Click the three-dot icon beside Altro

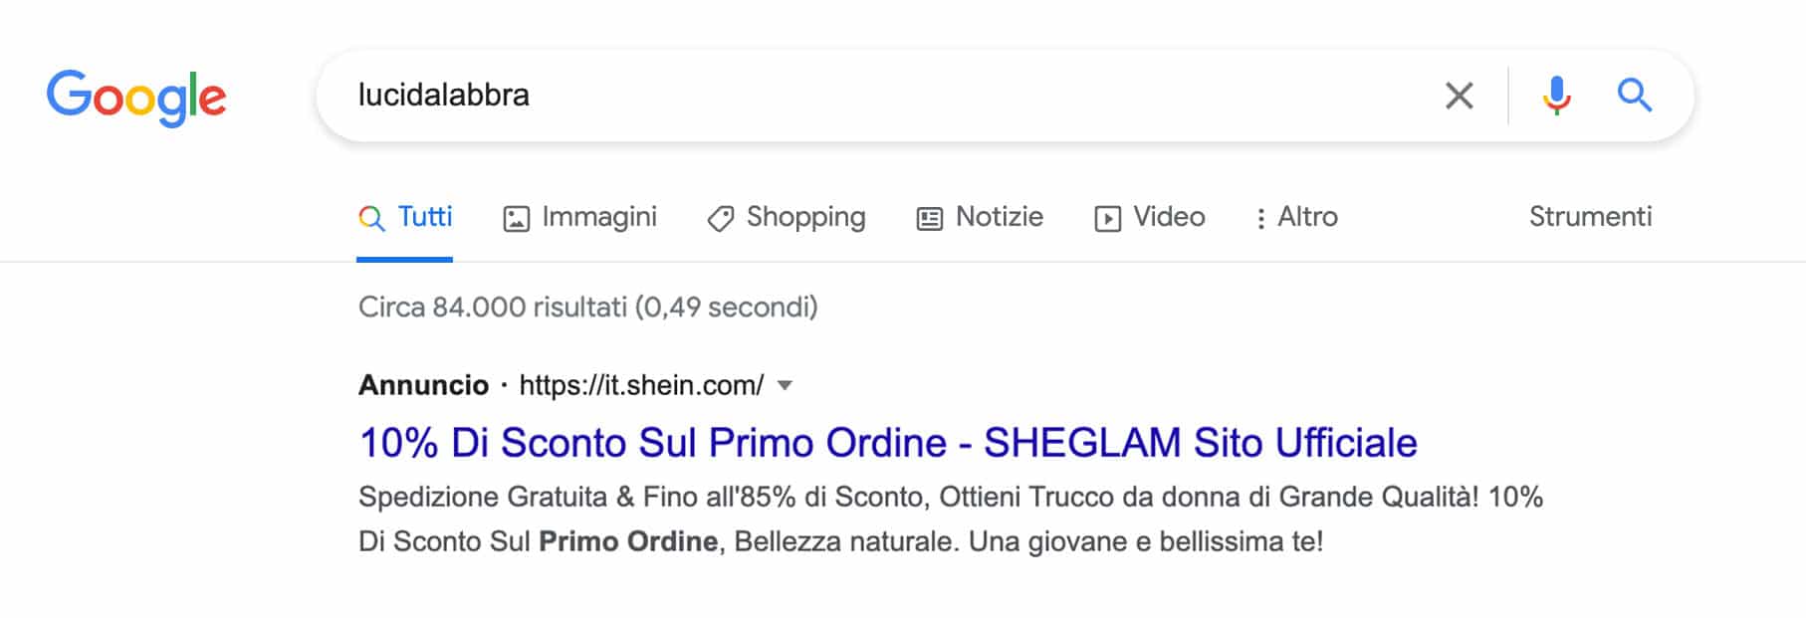click(1260, 219)
